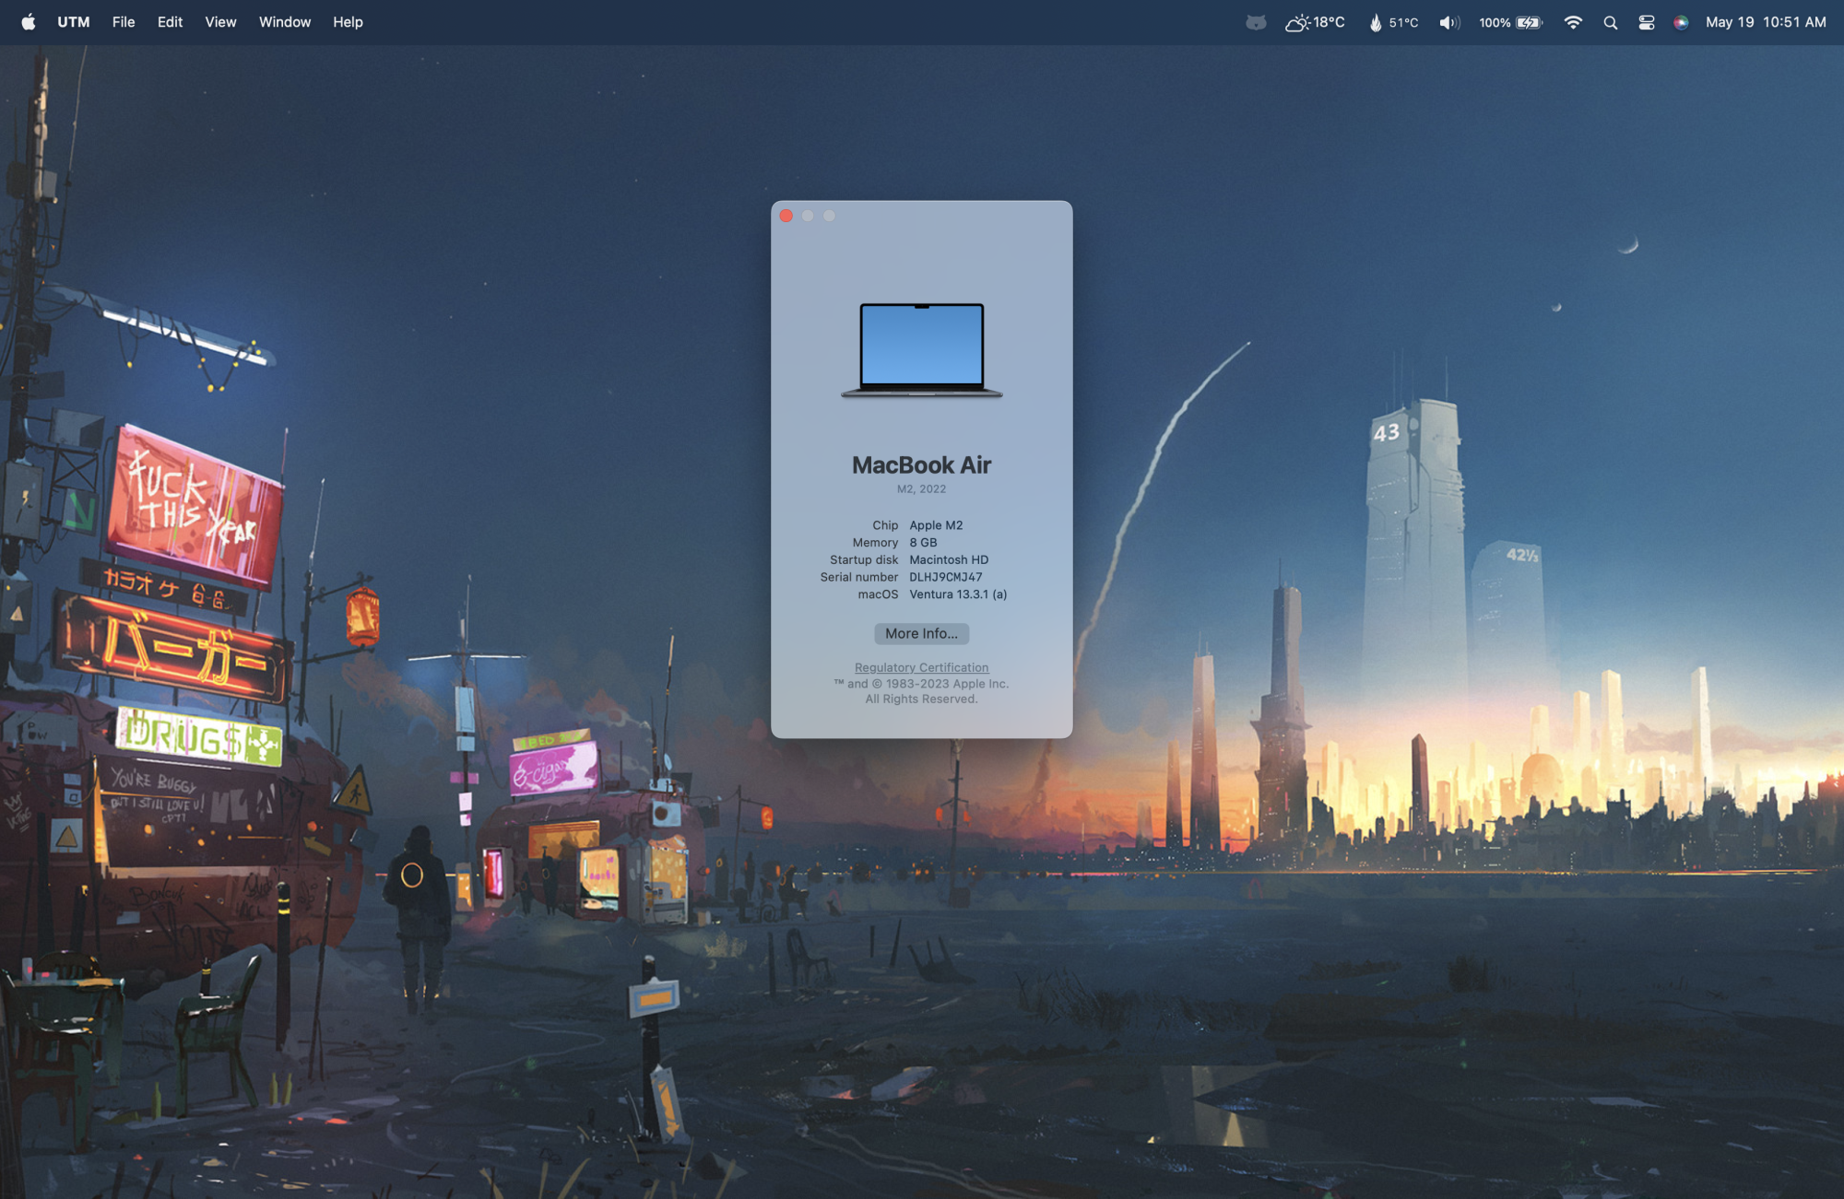Image resolution: width=1844 pixels, height=1199 pixels.
Task: Open the weather 18°C menu bar item
Action: click(1316, 22)
